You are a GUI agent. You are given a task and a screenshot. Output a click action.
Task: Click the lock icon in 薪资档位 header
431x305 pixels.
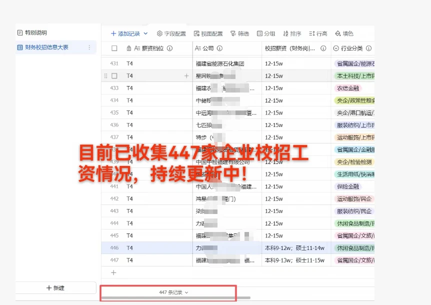pos(128,48)
